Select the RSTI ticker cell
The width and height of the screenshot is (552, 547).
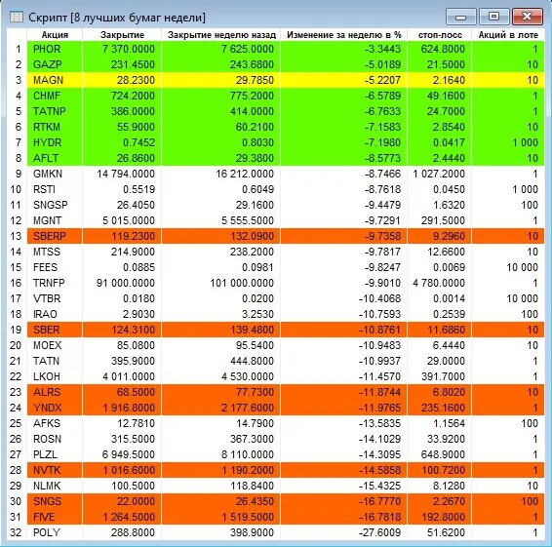pos(55,189)
